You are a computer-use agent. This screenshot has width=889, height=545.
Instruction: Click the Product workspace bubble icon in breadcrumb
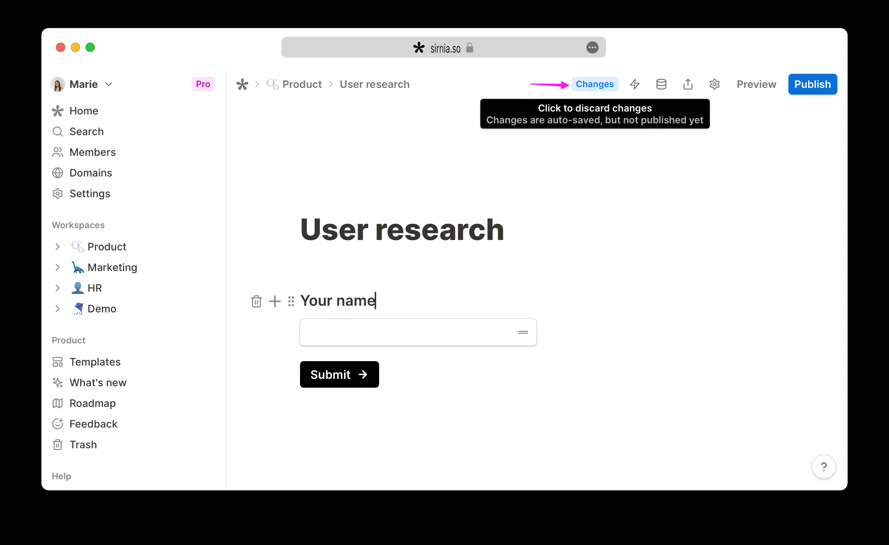coord(272,84)
